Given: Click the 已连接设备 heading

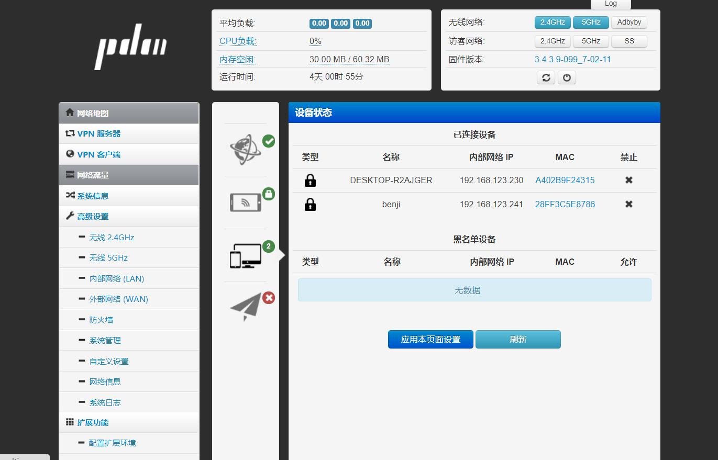Looking at the screenshot, I should [x=474, y=134].
